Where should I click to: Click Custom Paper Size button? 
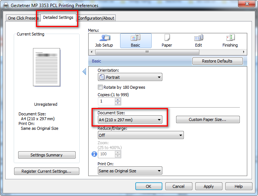click(x=208, y=119)
